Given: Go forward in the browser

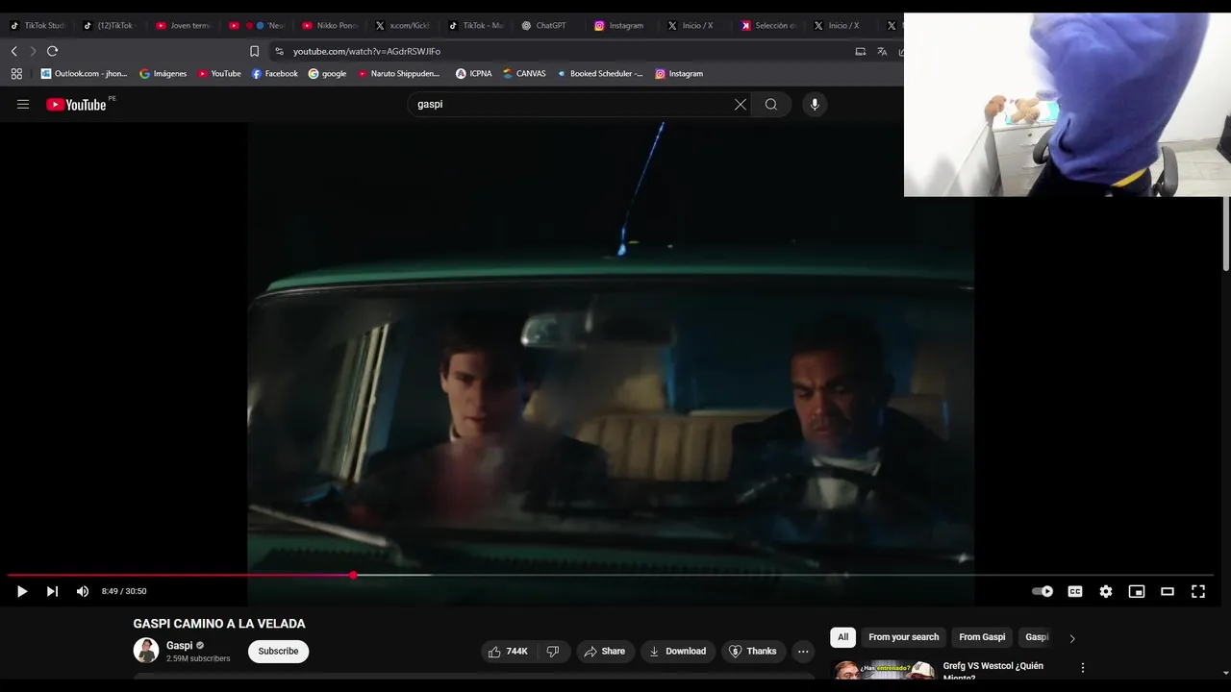Looking at the screenshot, I should point(33,51).
